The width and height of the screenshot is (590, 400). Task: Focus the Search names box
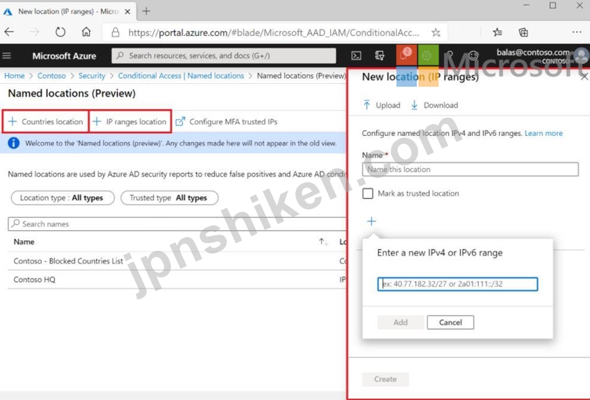tap(177, 224)
